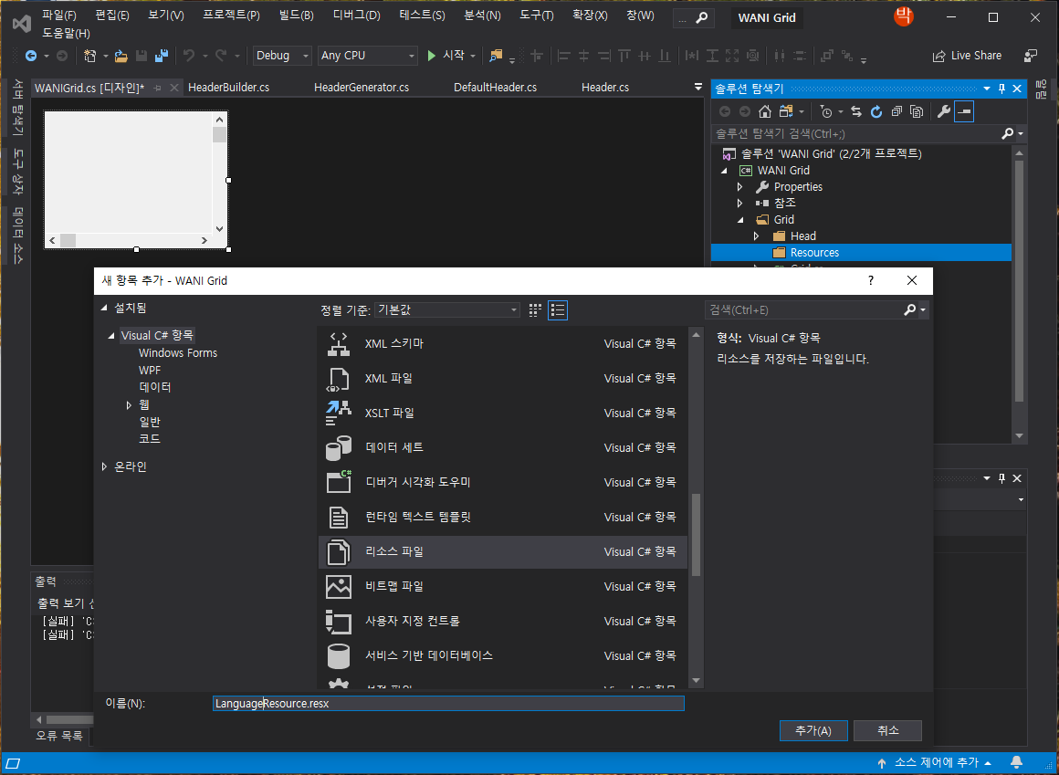Click the Show All Files icon

click(x=917, y=111)
